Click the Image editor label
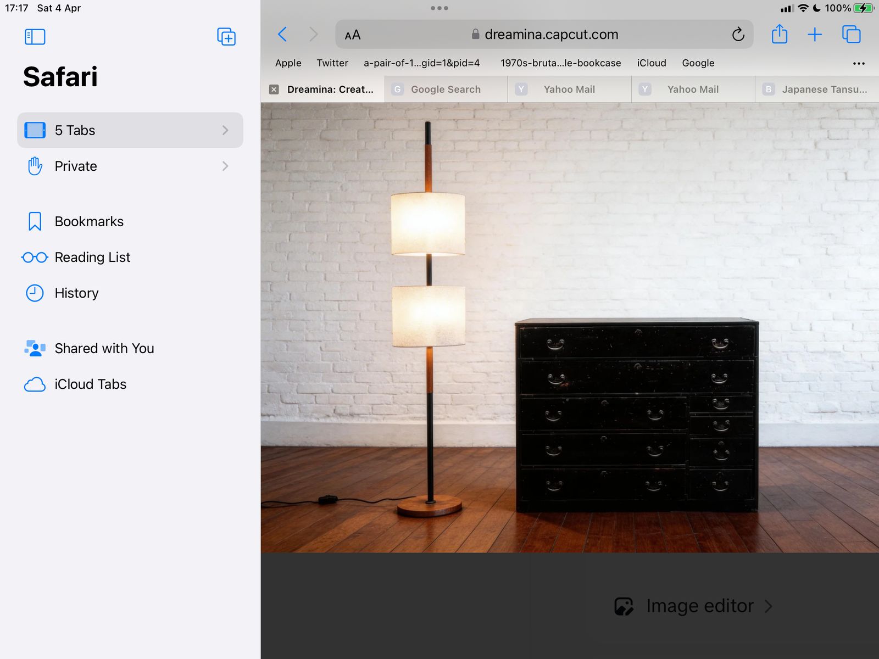 coord(700,606)
